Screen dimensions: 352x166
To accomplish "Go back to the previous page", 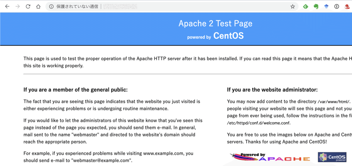I will click(x=7, y=6).
